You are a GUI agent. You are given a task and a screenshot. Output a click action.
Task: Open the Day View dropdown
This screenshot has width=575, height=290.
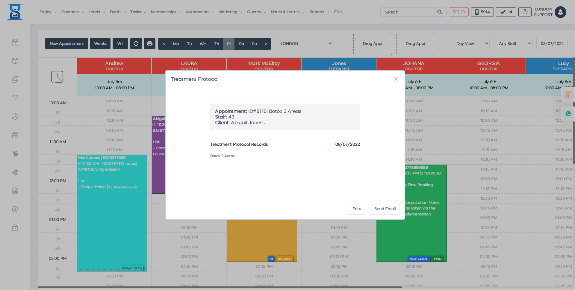470,44
